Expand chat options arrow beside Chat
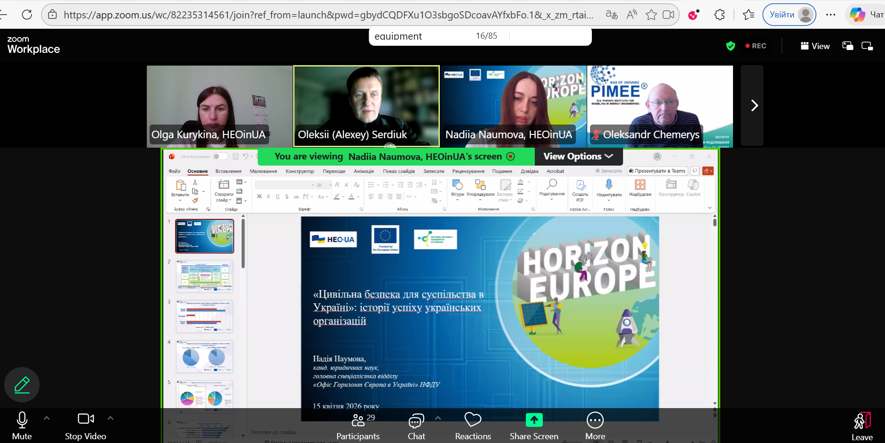Image resolution: width=885 pixels, height=443 pixels. [x=438, y=418]
